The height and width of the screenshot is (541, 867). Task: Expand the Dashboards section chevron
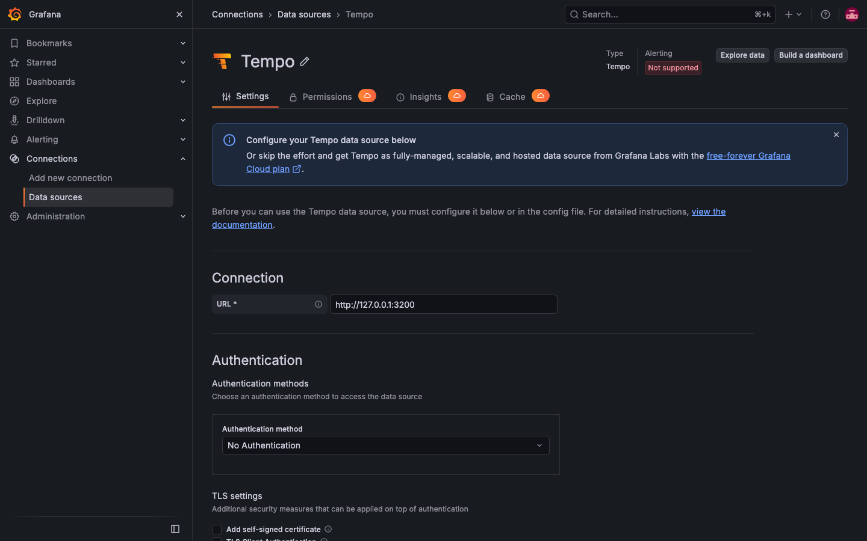coord(183,82)
